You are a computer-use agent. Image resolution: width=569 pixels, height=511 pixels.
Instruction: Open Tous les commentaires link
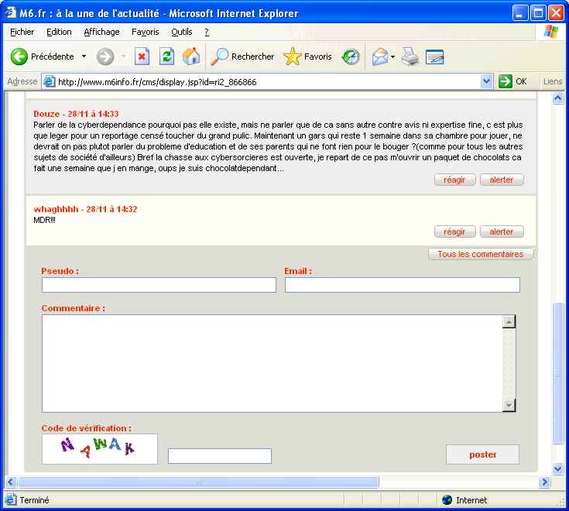pos(481,254)
